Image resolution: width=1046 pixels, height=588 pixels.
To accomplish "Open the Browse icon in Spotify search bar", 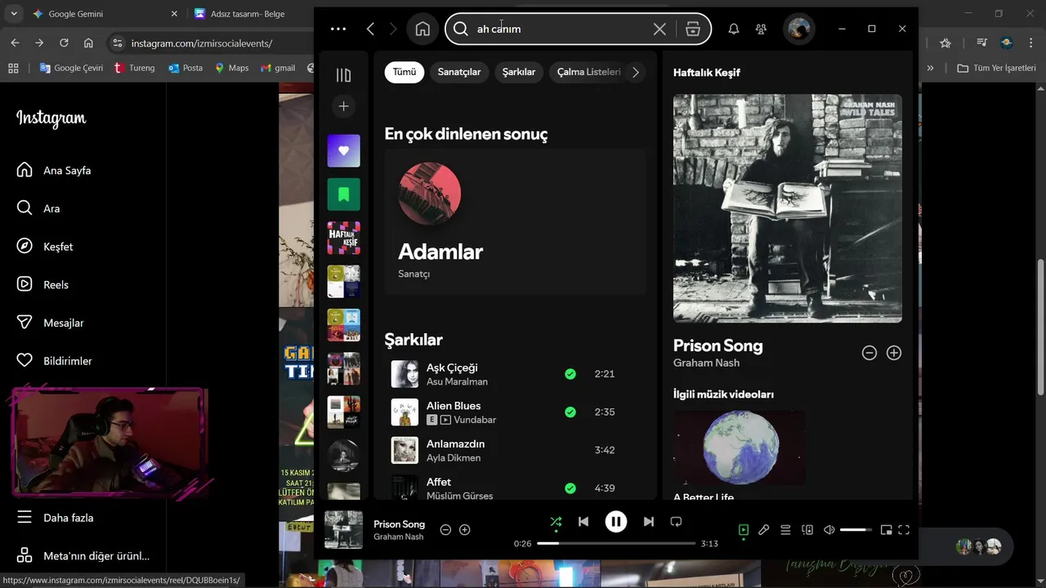I will tap(693, 29).
